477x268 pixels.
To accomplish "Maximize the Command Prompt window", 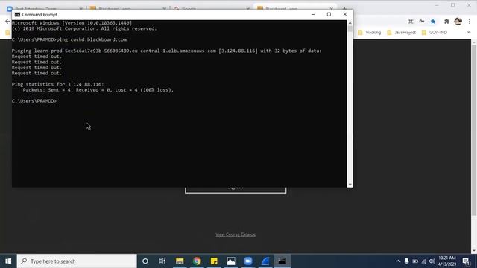I will click(329, 14).
